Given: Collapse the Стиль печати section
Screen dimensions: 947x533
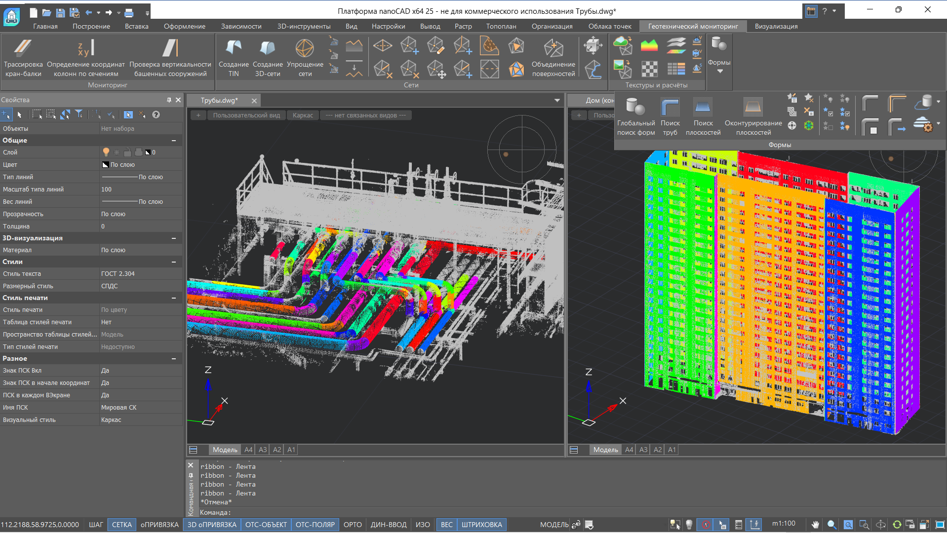Looking at the screenshot, I should [x=174, y=298].
